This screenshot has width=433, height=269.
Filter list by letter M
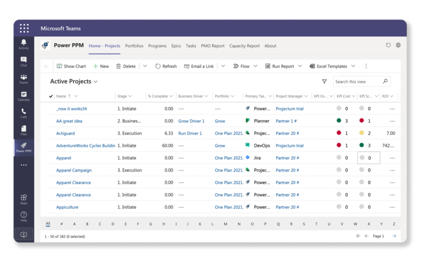pos(225,224)
